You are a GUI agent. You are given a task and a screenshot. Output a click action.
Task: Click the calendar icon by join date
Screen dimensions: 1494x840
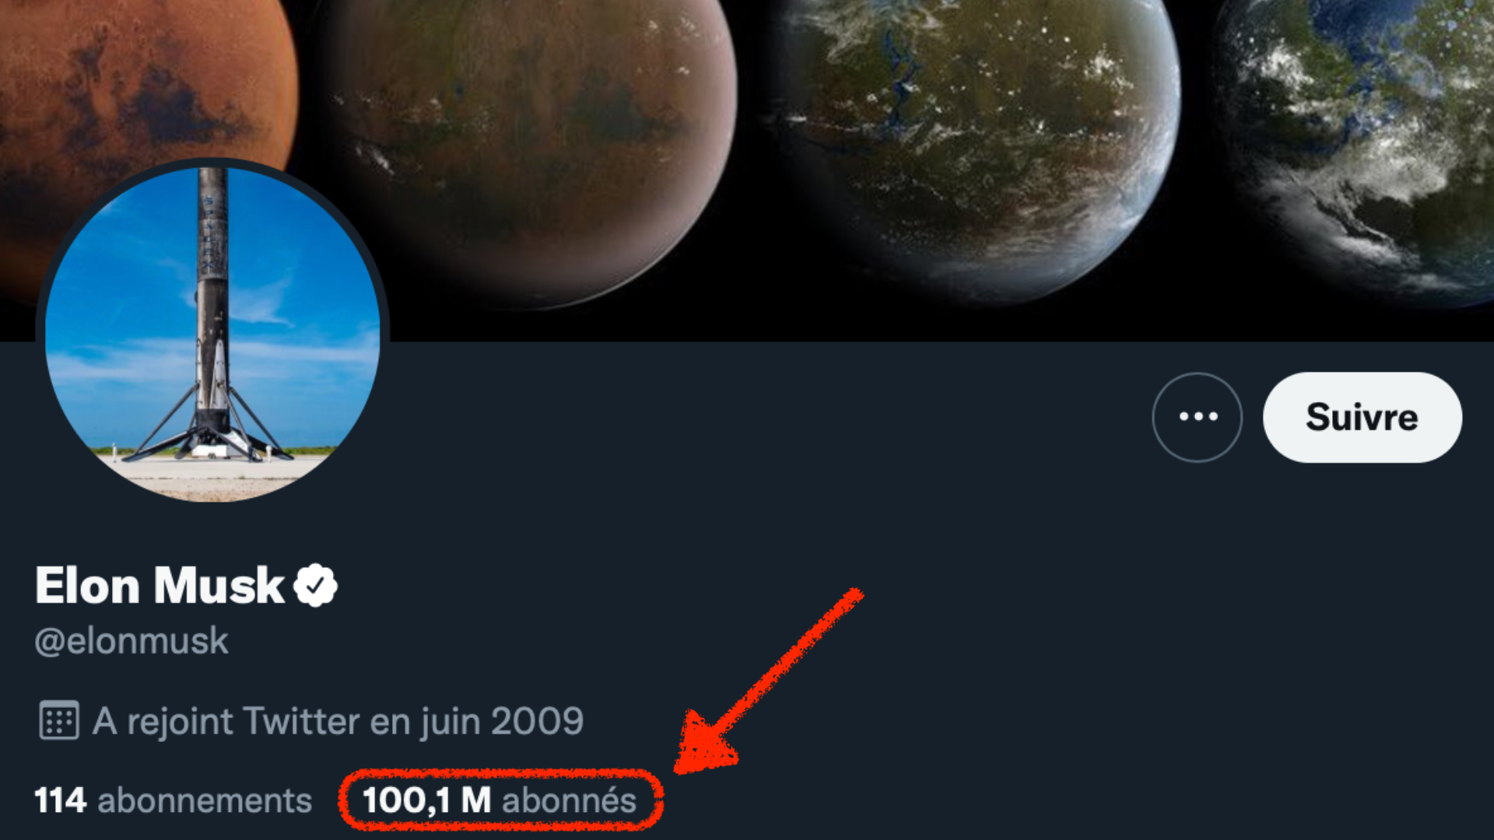(x=58, y=721)
